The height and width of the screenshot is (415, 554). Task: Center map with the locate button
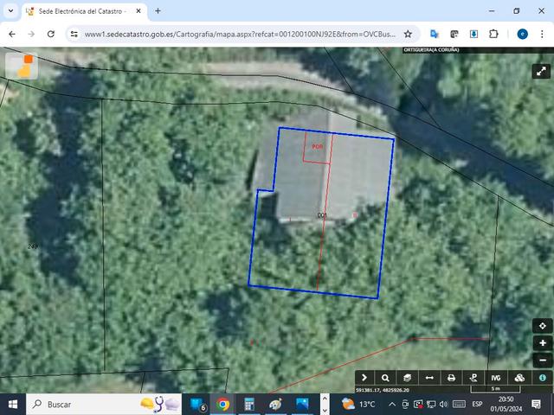pos(543,326)
